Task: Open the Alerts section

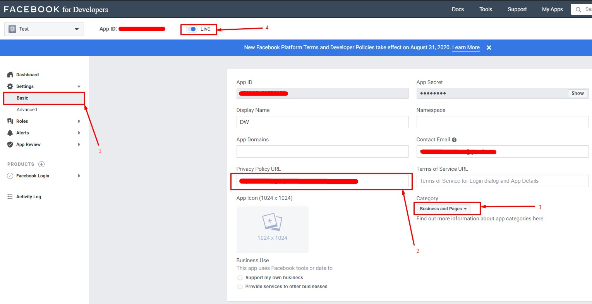Action: point(22,133)
